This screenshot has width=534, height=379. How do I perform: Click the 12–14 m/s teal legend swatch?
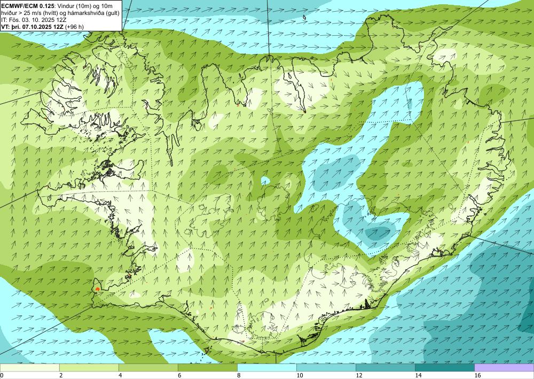pyautogui.click(x=386, y=368)
